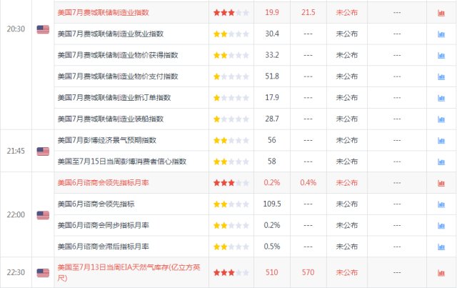
Task: Open chart icon for 美国7月费城联储制造业新订单指数
Action: pos(441,98)
